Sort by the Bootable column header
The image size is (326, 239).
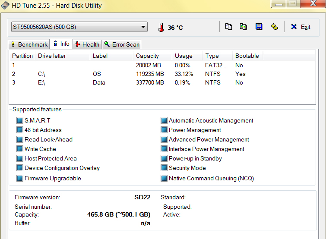[x=247, y=56]
